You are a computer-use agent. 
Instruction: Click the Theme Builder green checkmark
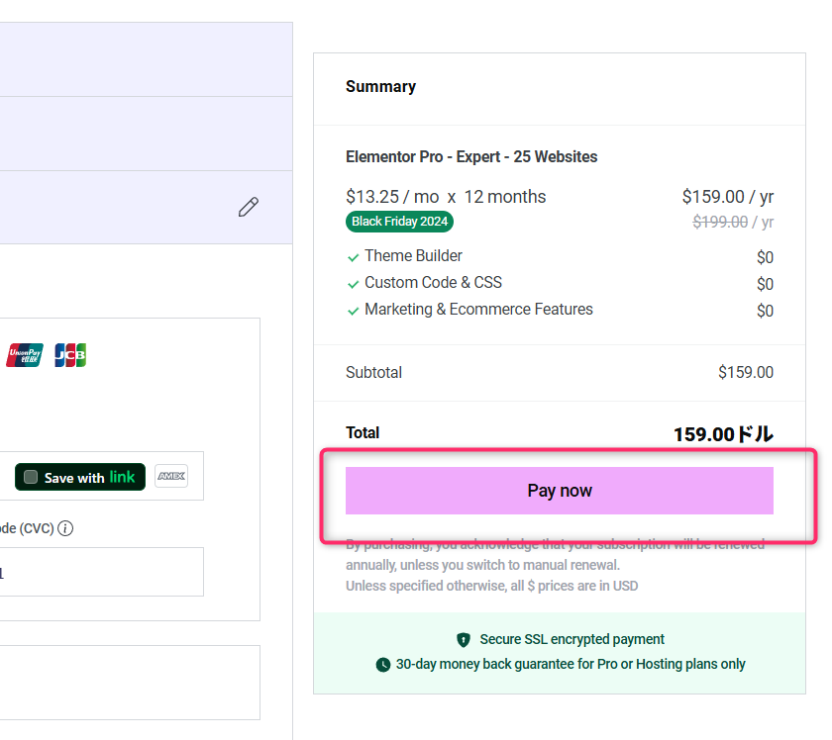353,257
